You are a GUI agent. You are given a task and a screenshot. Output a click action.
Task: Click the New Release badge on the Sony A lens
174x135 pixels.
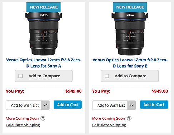[44, 7]
